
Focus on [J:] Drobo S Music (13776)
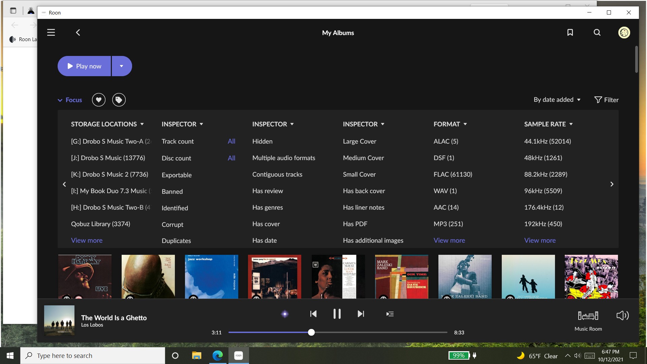tap(108, 158)
